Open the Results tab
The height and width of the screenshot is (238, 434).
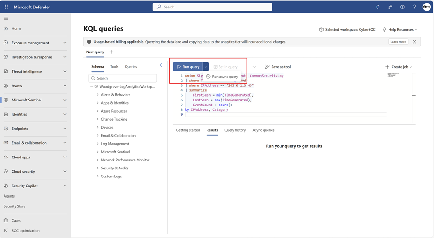[212, 130]
